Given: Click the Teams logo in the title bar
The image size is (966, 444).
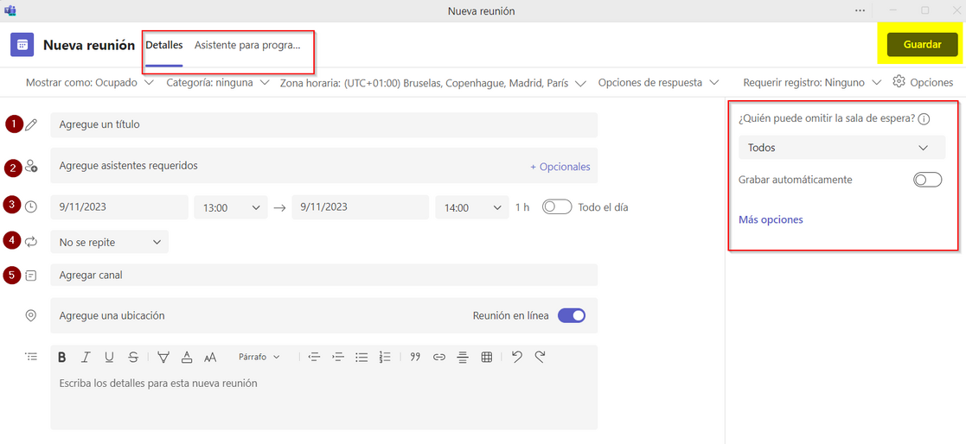Looking at the screenshot, I should click(10, 10).
